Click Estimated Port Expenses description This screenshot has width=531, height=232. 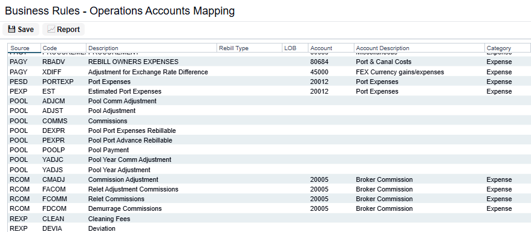pos(125,91)
